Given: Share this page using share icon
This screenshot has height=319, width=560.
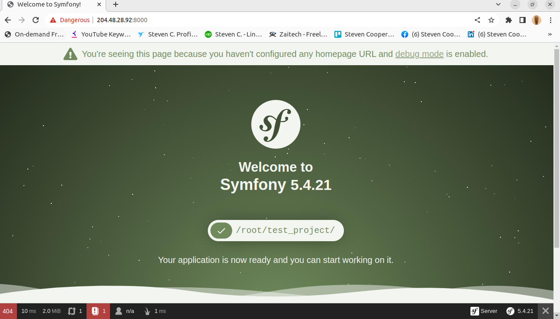Looking at the screenshot, I should tap(477, 20).
